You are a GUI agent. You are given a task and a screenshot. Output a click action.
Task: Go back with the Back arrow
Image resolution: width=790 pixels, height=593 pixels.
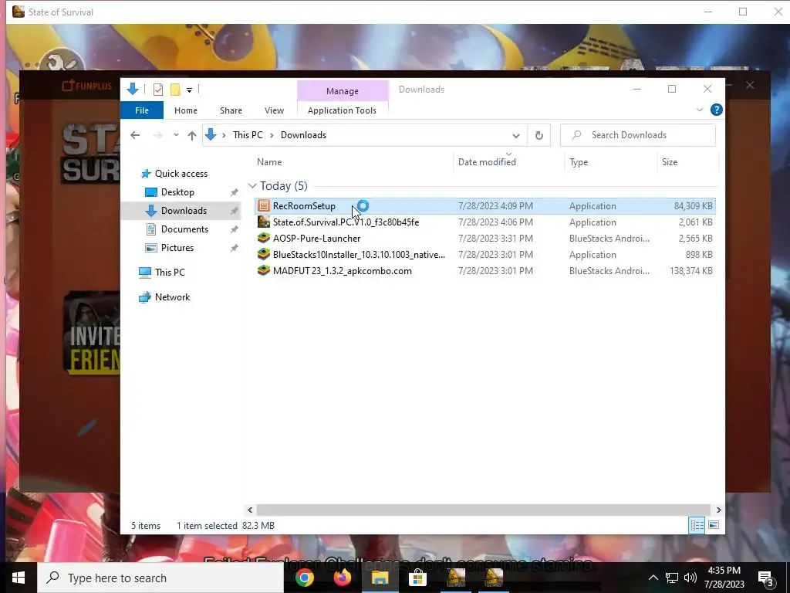point(135,135)
